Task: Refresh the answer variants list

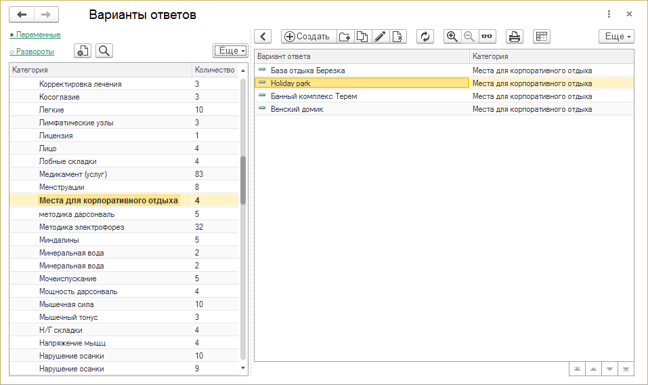Action: coord(425,37)
